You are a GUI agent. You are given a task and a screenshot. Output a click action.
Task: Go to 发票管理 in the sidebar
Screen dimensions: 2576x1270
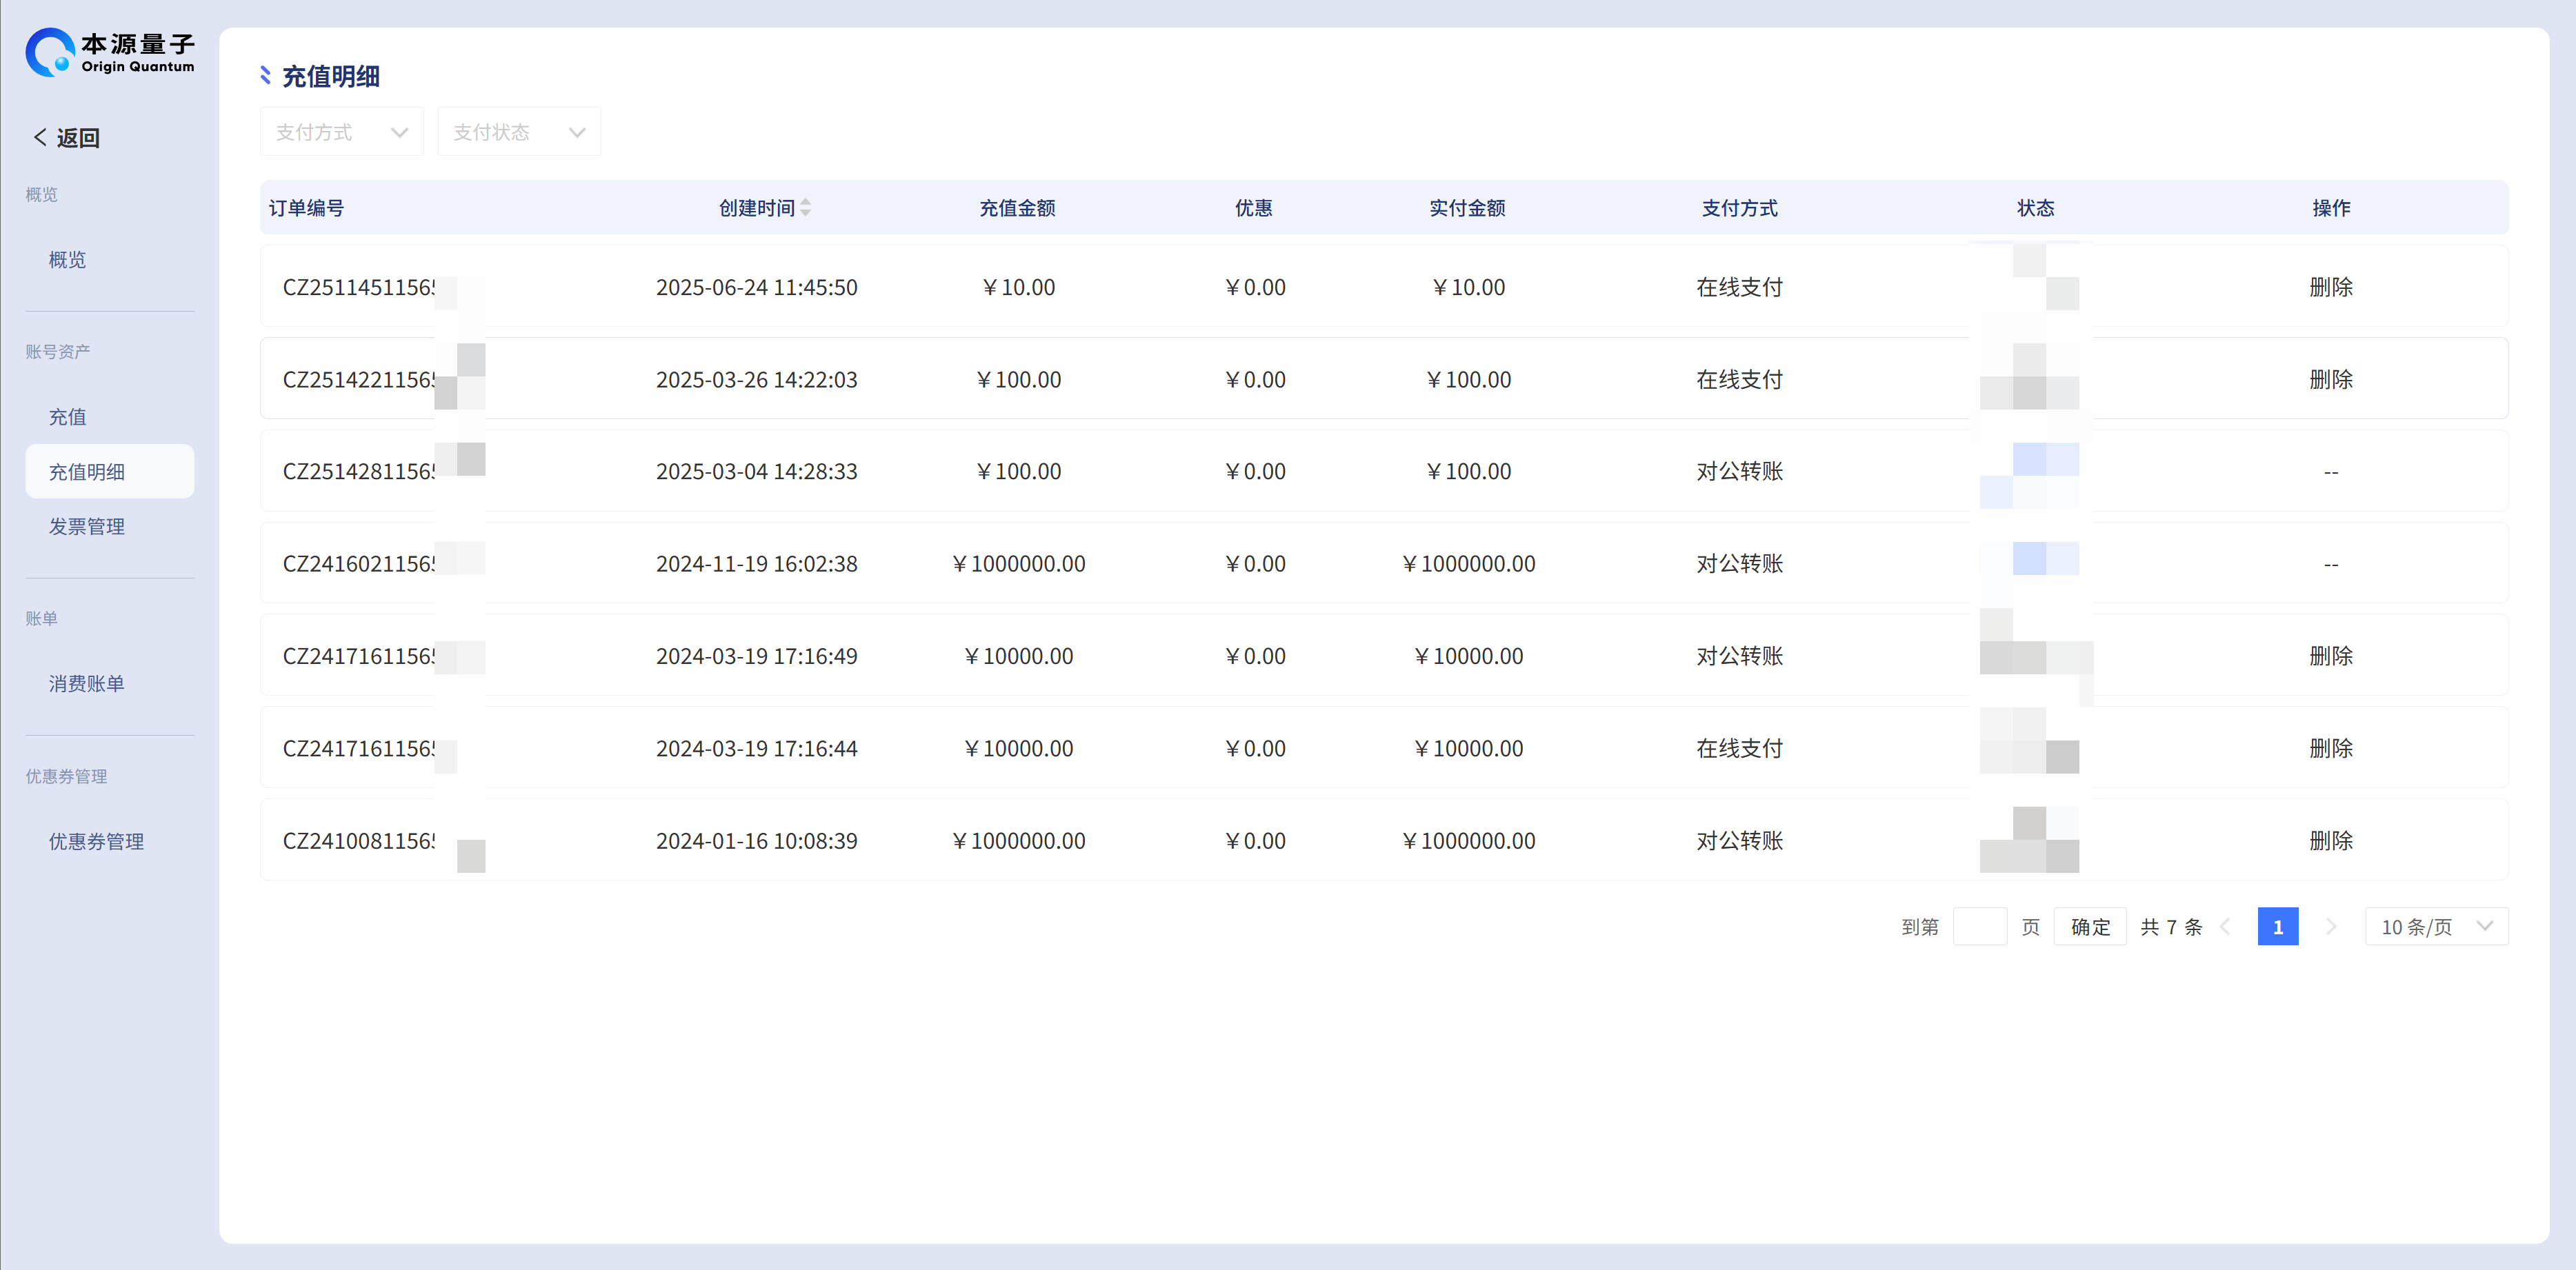86,526
